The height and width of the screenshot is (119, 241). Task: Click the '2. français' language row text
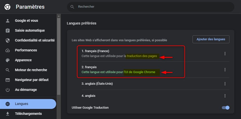(89, 67)
